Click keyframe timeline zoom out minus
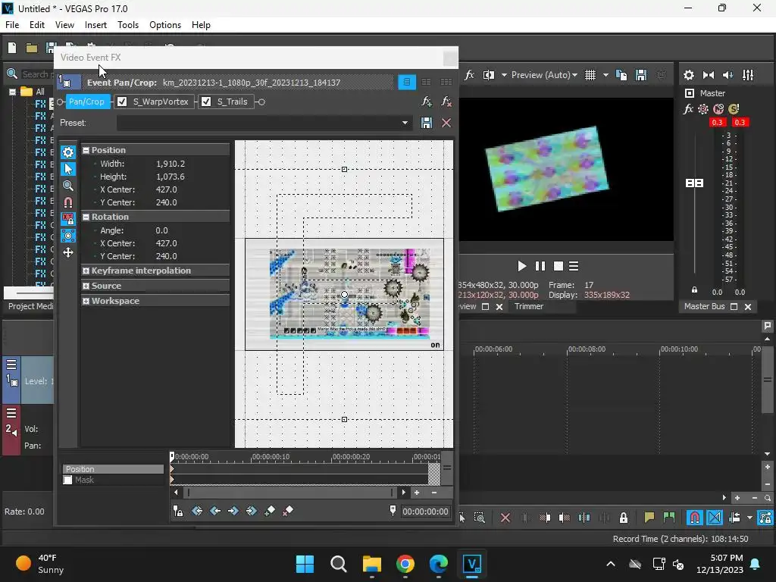Screen dimensions: 776x582 434,493
